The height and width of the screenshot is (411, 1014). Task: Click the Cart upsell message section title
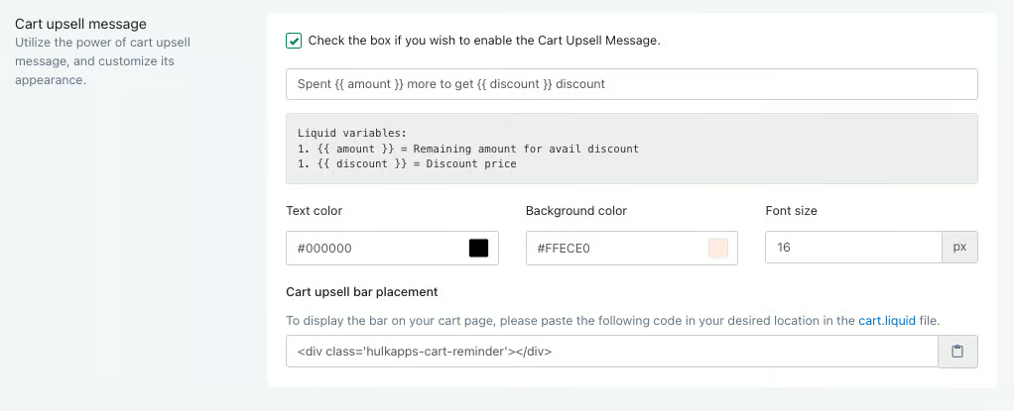pos(80,24)
